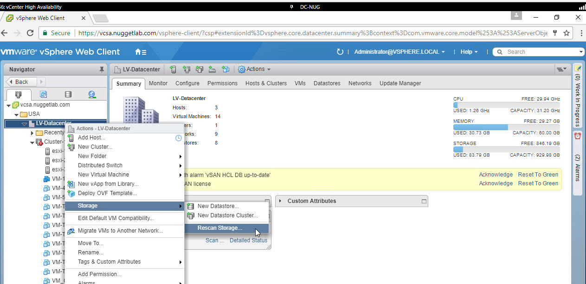The width and height of the screenshot is (586, 284).
Task: Click the Add Host toolbar icon
Action: [x=173, y=69]
